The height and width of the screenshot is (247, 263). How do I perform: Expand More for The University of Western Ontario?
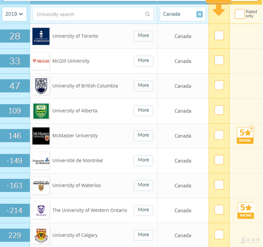coord(143,210)
